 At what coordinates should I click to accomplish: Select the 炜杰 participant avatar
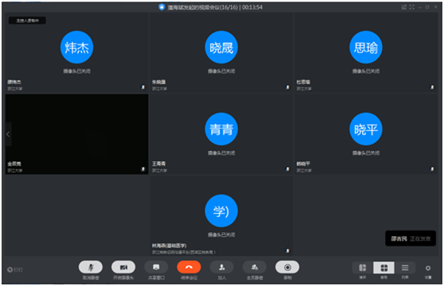pos(76,47)
